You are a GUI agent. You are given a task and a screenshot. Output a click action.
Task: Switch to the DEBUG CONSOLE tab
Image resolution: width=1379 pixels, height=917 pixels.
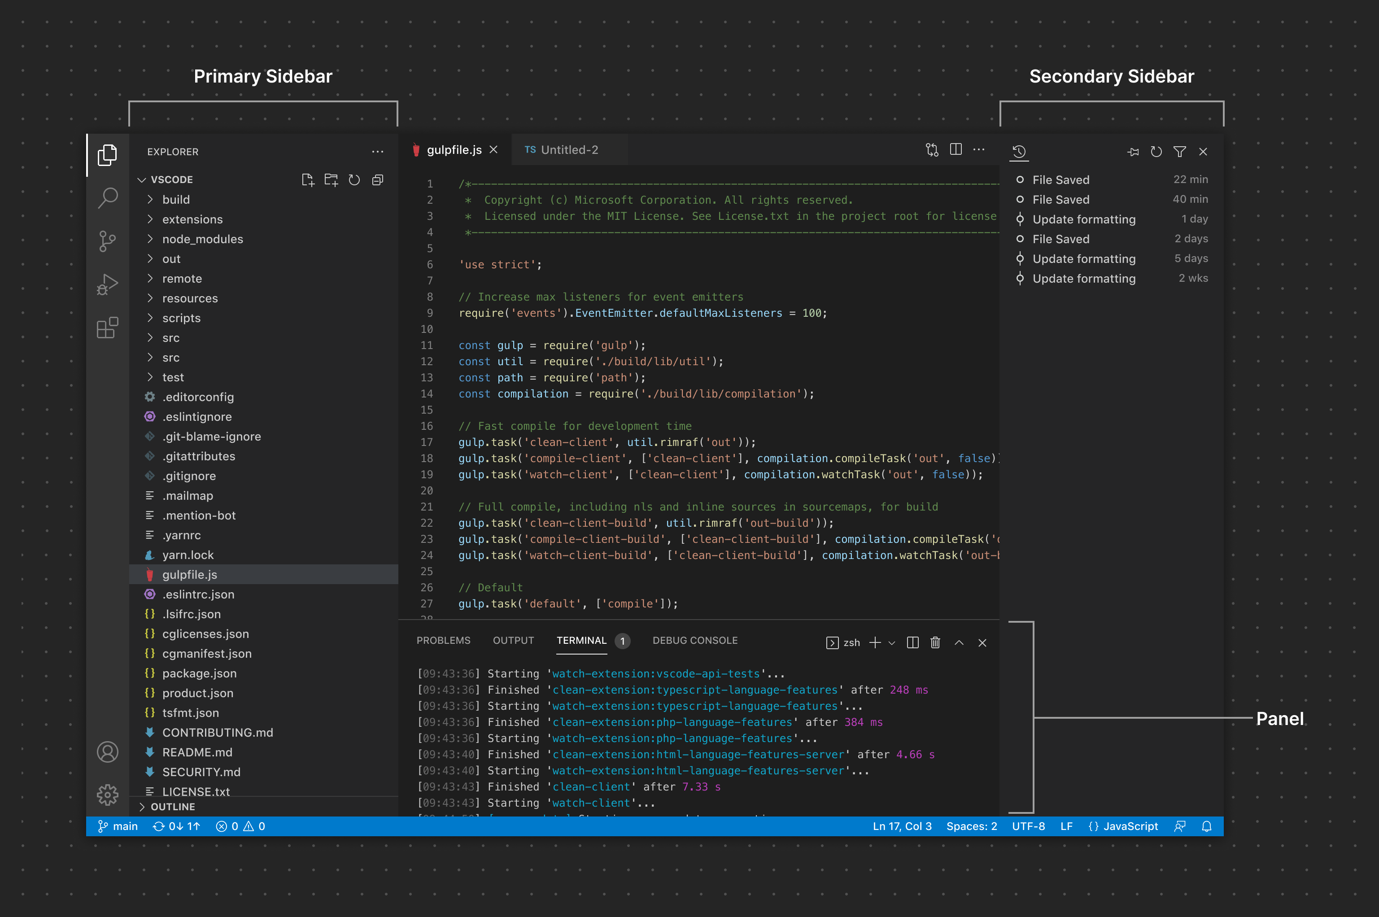click(695, 640)
